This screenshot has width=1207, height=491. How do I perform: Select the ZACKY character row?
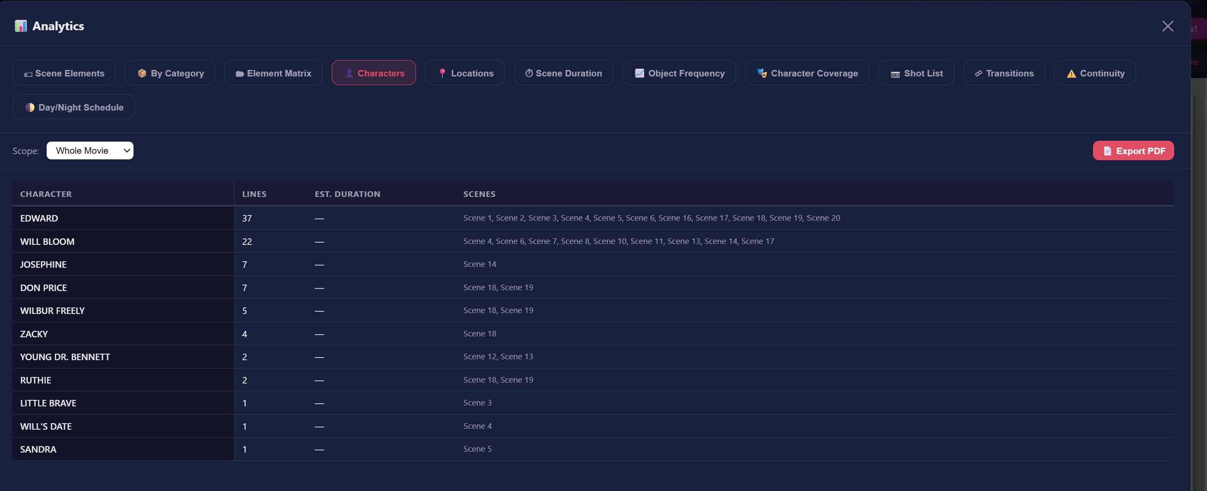coord(593,333)
